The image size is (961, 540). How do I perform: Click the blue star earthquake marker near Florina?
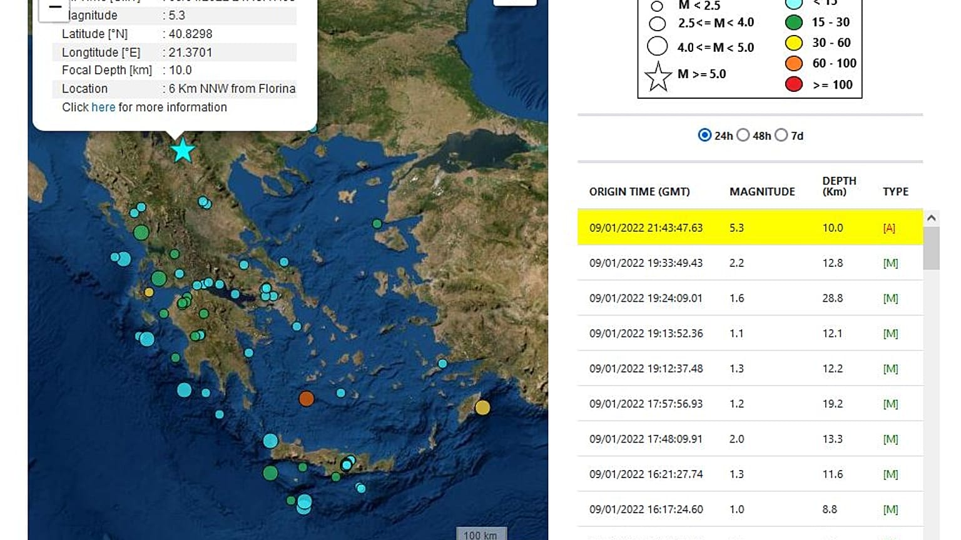pos(182,151)
